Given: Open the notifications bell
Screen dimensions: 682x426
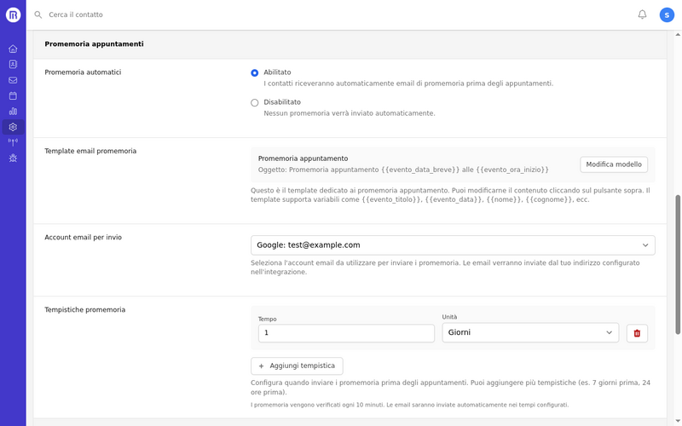Looking at the screenshot, I should pyautogui.click(x=642, y=14).
